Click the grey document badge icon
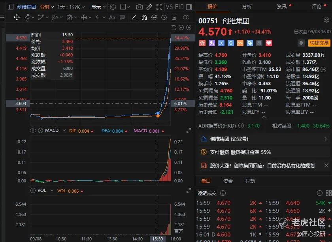 tap(259, 43)
